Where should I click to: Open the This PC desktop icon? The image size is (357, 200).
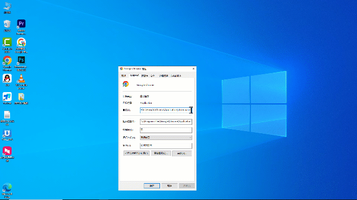7,8
